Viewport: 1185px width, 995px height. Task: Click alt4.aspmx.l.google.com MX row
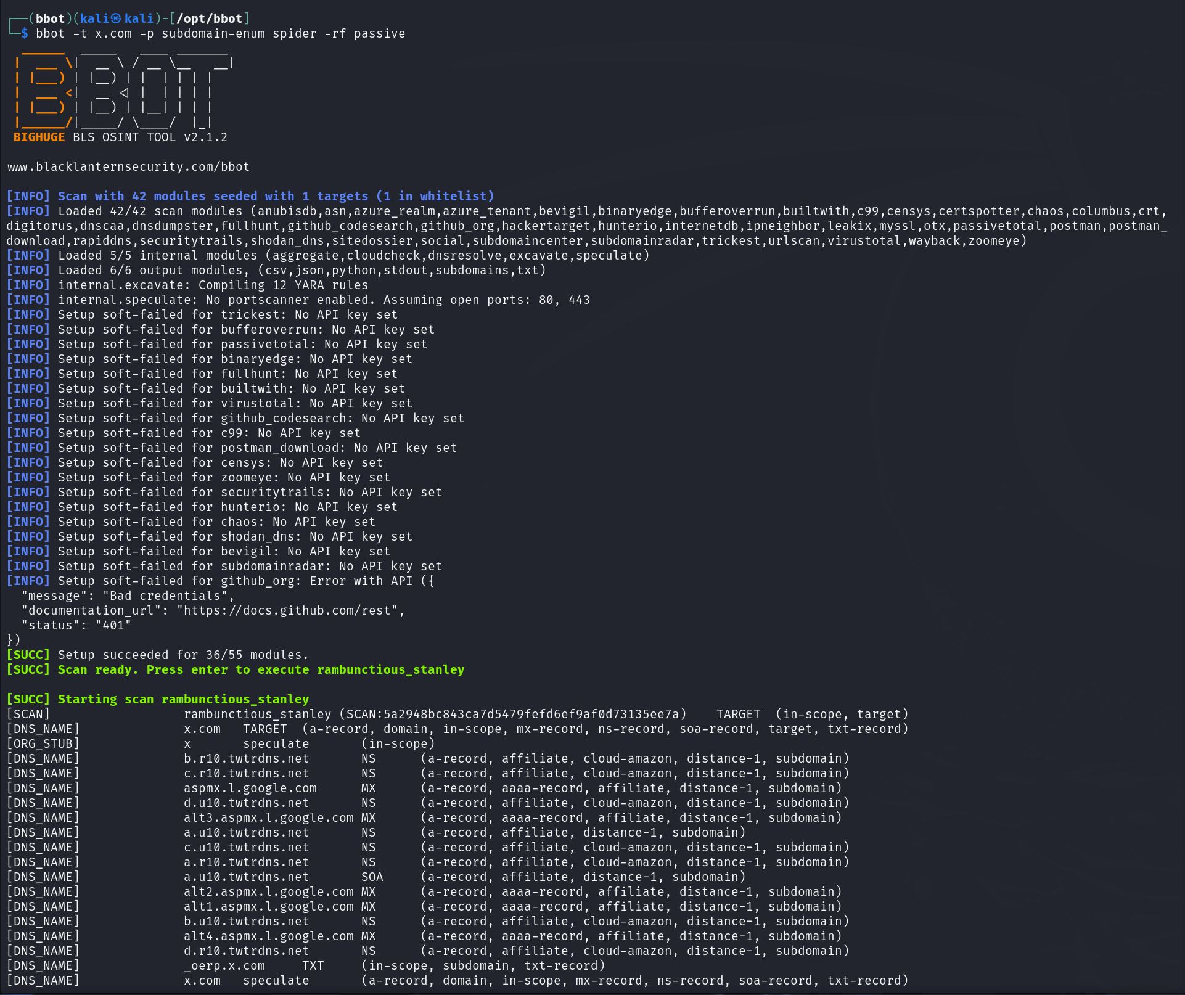[x=424, y=936]
